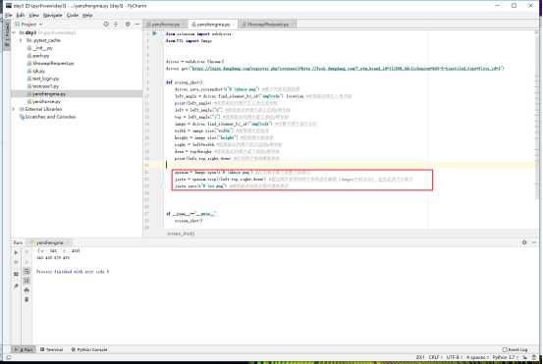Click the restore layout icon in Run panel
Image resolution: width=543 pixels, height=364 pixels.
point(16,274)
